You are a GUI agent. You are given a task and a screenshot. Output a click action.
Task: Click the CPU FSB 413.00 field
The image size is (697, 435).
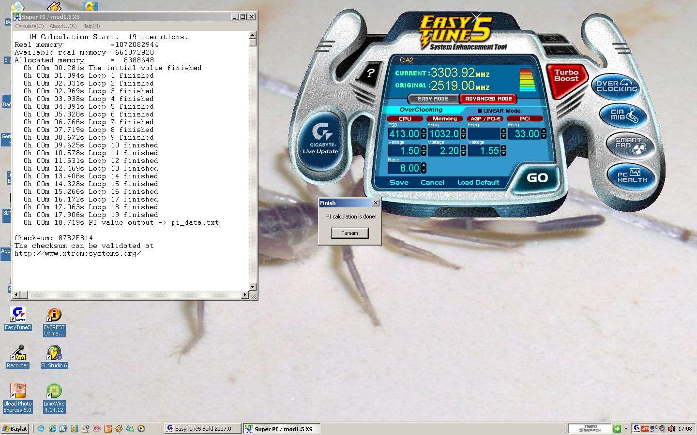coord(404,134)
